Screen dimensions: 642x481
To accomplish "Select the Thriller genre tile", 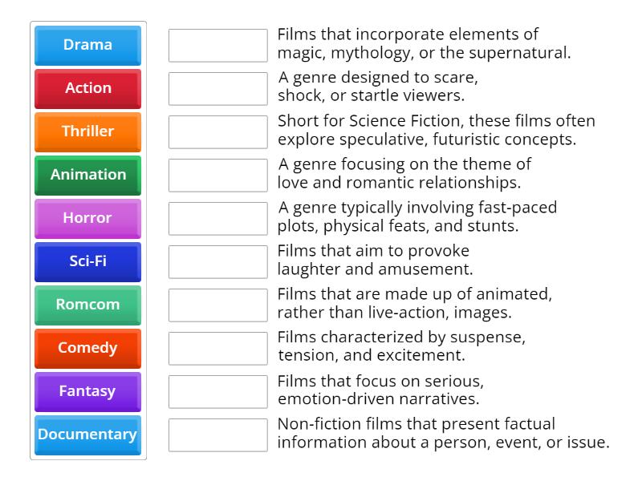I will coord(86,131).
